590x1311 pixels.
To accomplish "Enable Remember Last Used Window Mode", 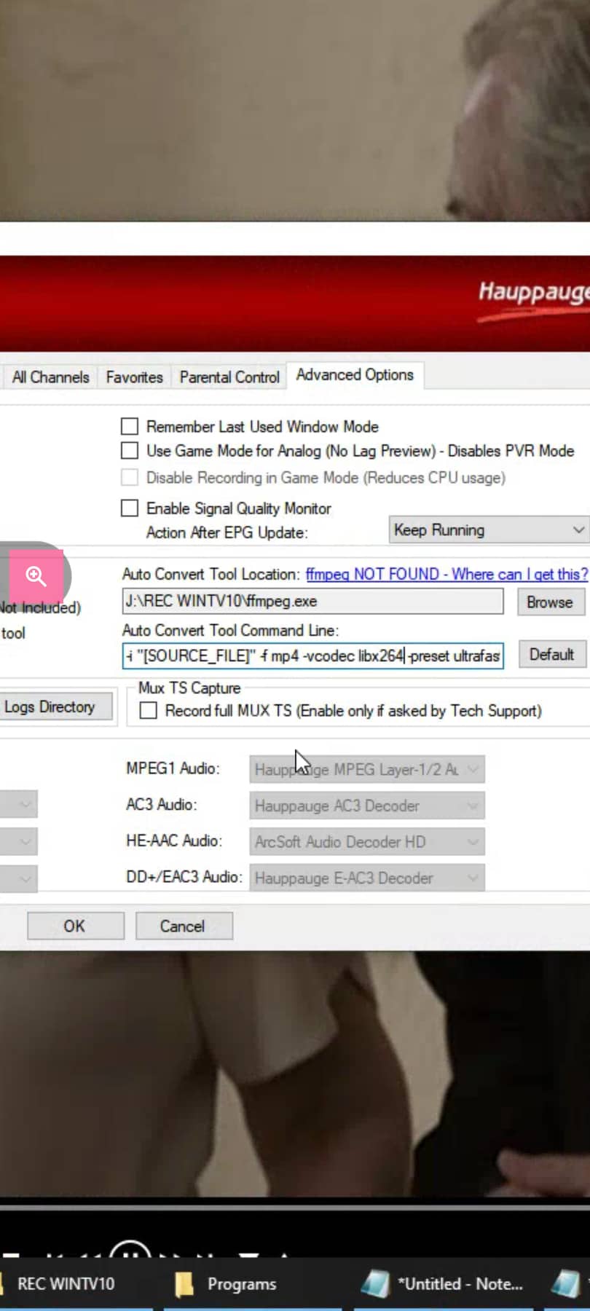I will [x=130, y=426].
